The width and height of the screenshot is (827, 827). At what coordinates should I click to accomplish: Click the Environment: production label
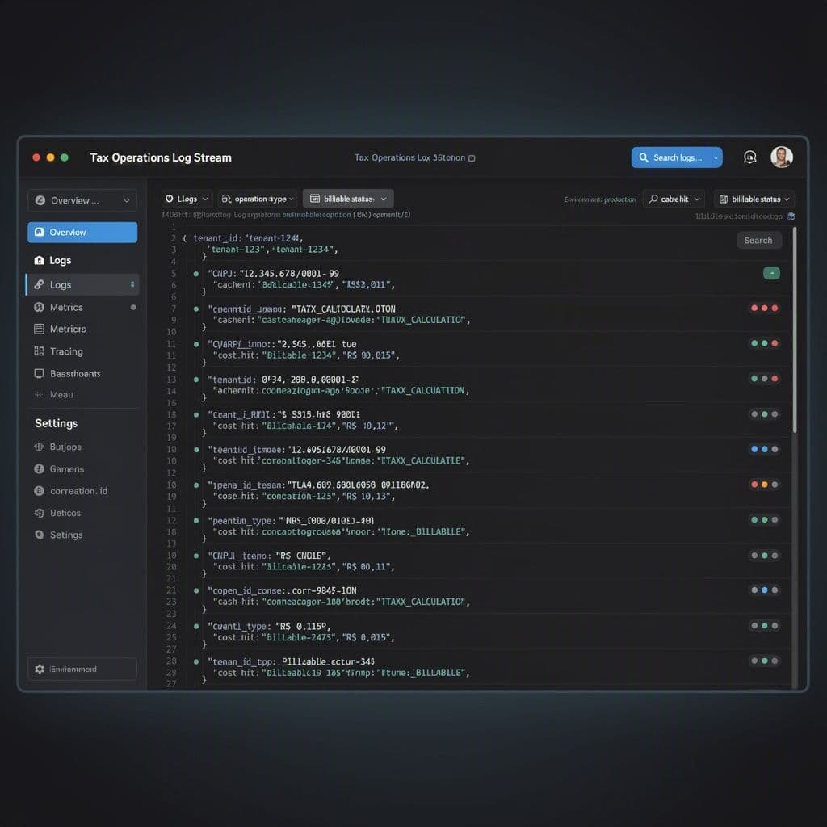[600, 199]
